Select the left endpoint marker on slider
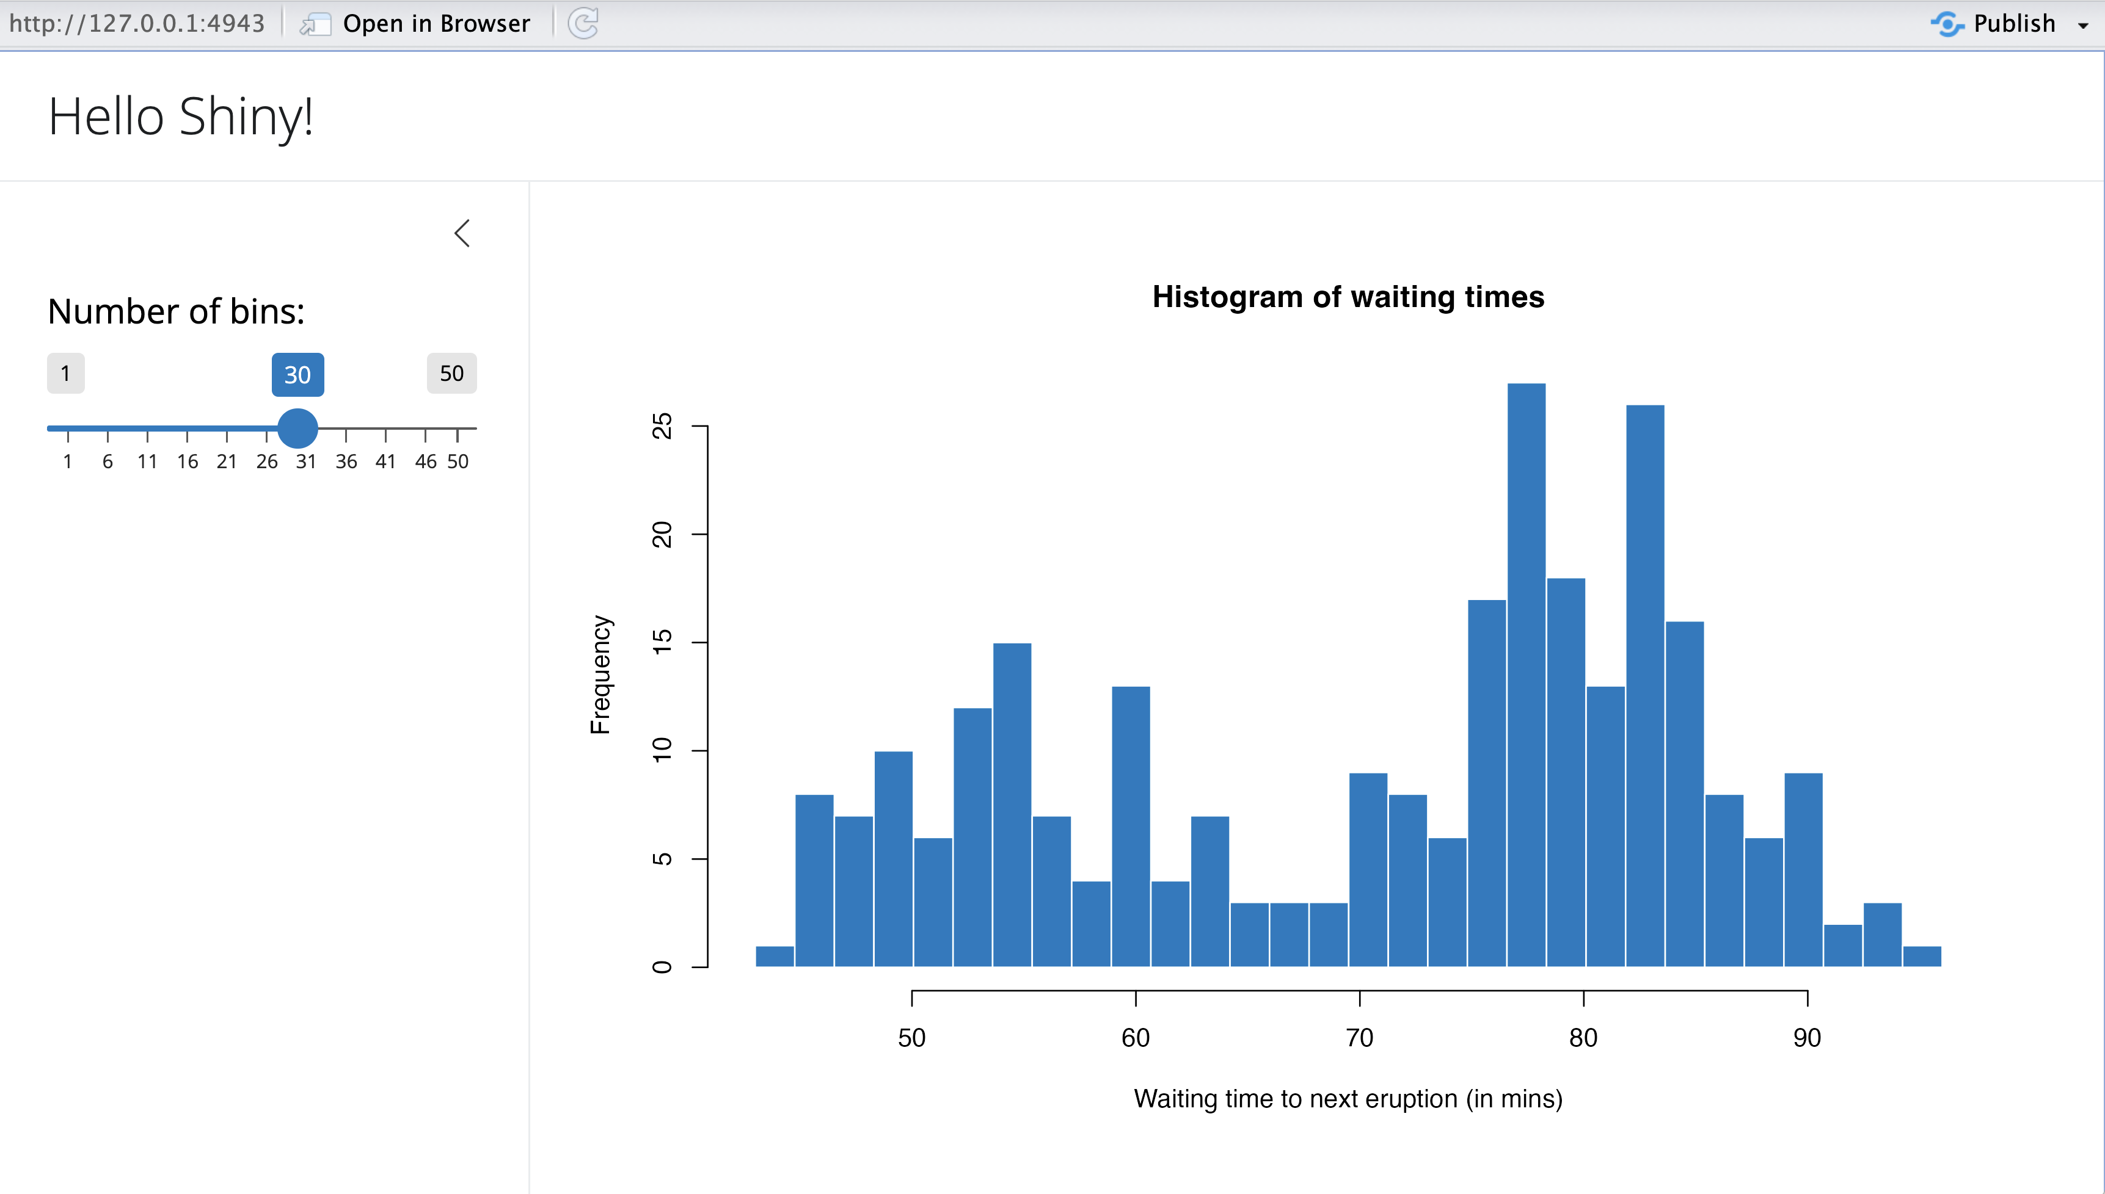This screenshot has height=1194, width=2105. pyautogui.click(x=64, y=374)
